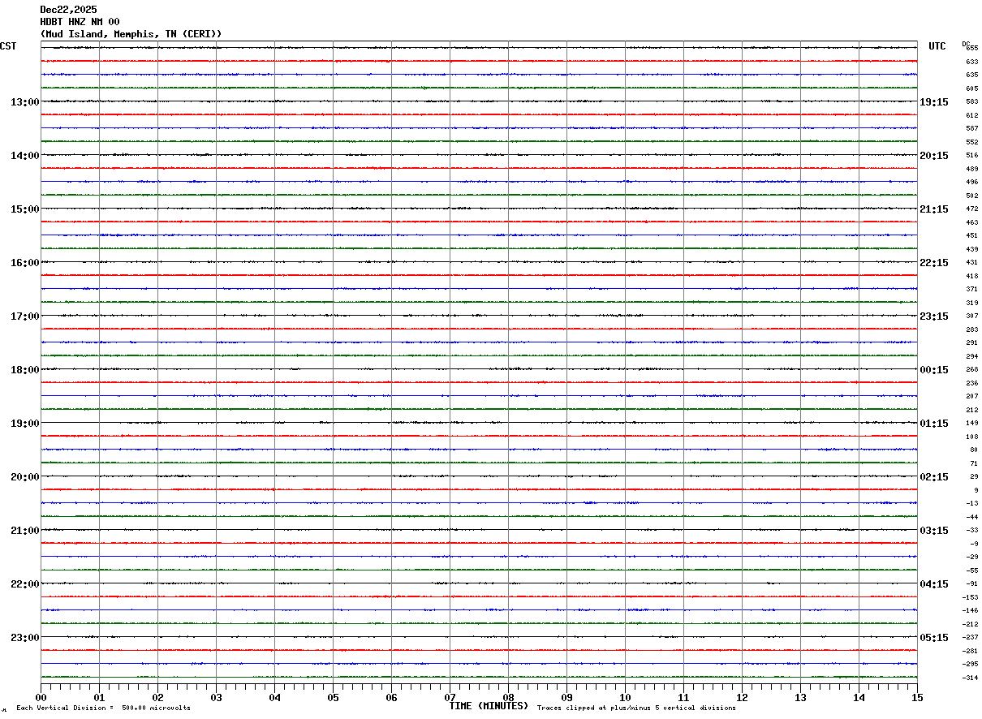Click the DC offset value 472

pos(972,209)
